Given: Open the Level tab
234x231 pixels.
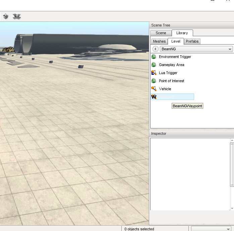Looking at the screenshot, I should click(x=176, y=41).
